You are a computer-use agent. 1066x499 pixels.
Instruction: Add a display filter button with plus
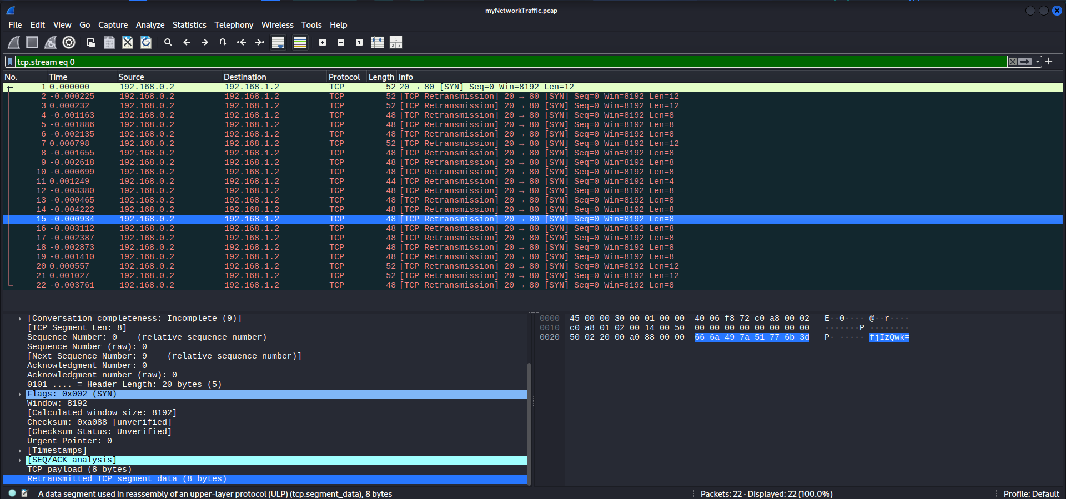(1049, 62)
